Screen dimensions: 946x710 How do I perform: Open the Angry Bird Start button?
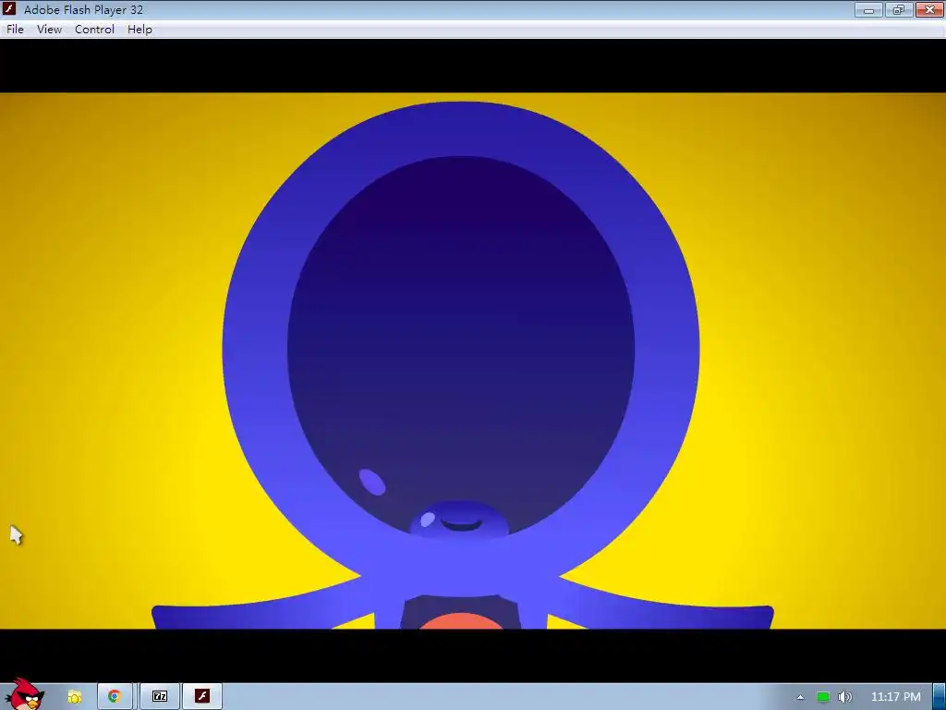point(24,694)
